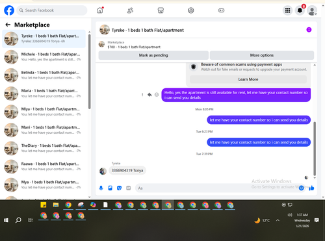Image resolution: width=325 pixels, height=241 pixels.
Task: Click the sticker picker icon
Action: pos(119,188)
